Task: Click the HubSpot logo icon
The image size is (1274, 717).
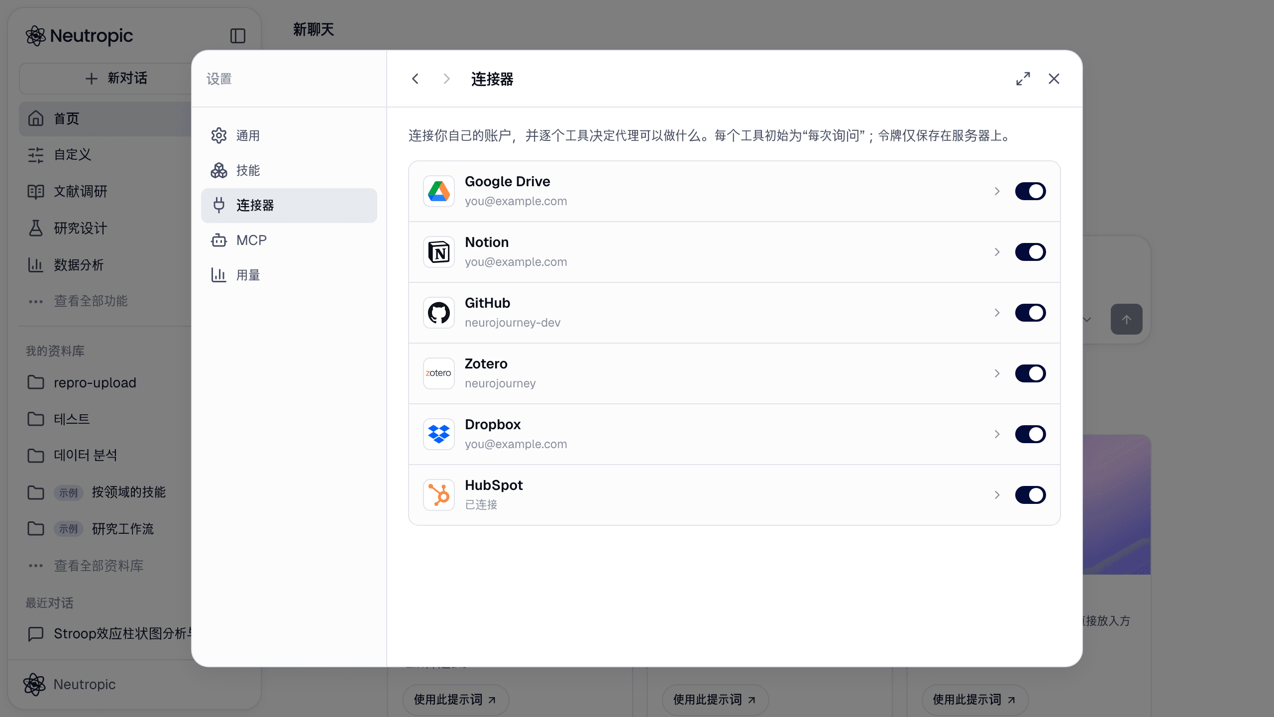Action: pyautogui.click(x=438, y=495)
